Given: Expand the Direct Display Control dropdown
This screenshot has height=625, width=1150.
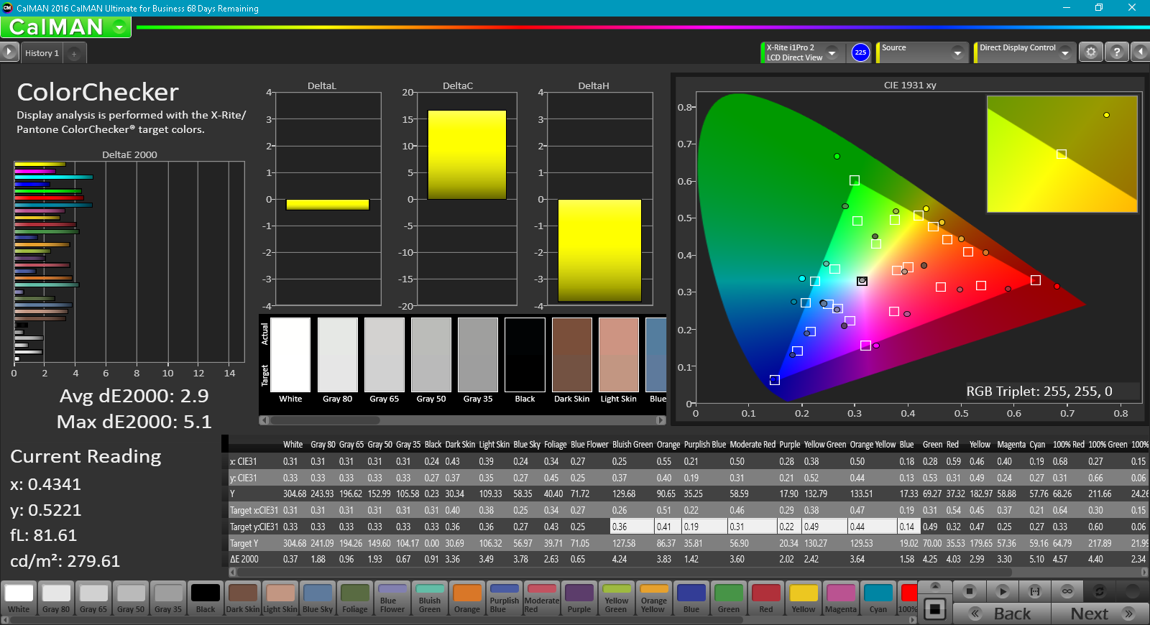Looking at the screenshot, I should [1064, 53].
